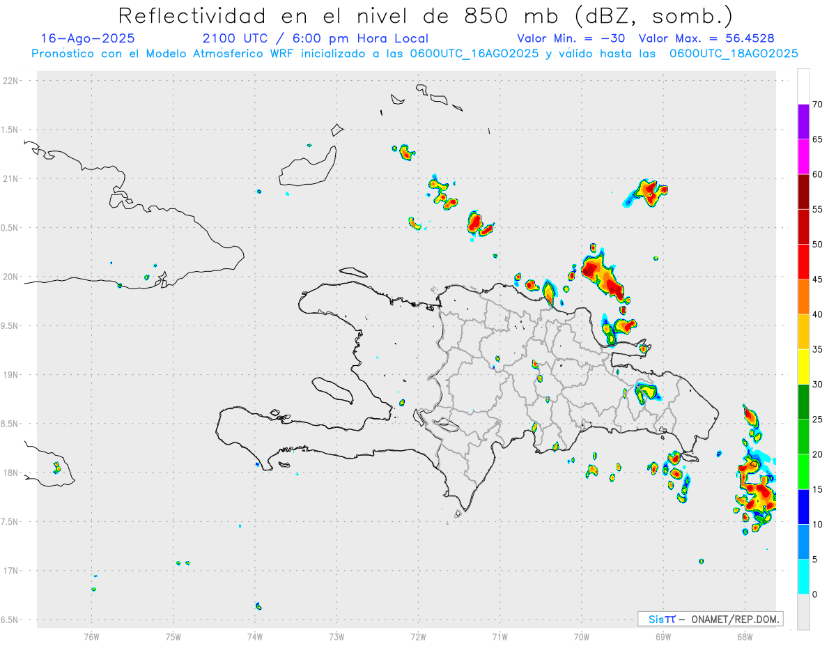Click the SisTT - ONAMET/REP.DOM. logo box
The image size is (836, 646).
(x=710, y=619)
